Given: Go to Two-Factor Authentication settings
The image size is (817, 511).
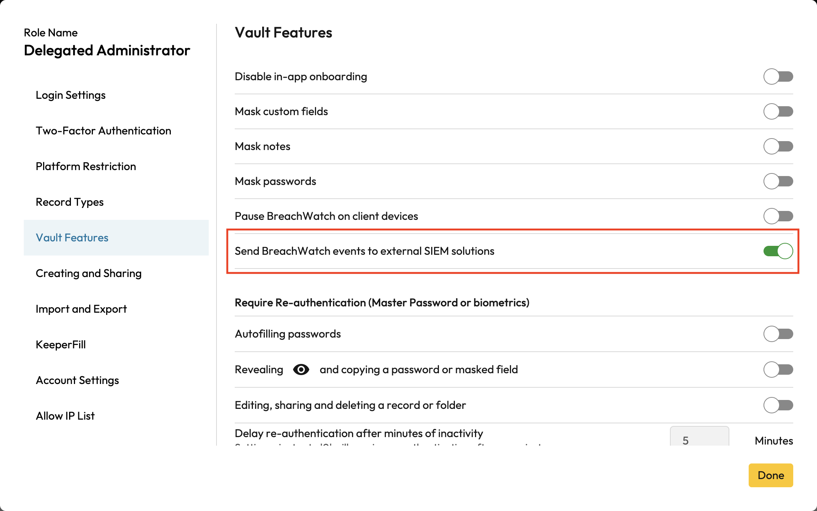Looking at the screenshot, I should point(103,131).
